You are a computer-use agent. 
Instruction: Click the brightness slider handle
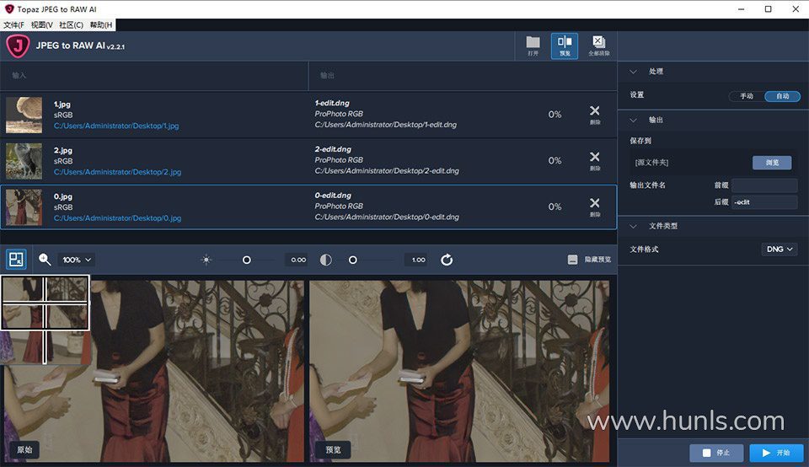point(246,260)
